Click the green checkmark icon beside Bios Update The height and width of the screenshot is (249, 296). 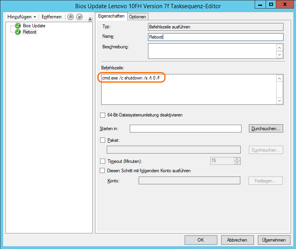click(x=18, y=26)
